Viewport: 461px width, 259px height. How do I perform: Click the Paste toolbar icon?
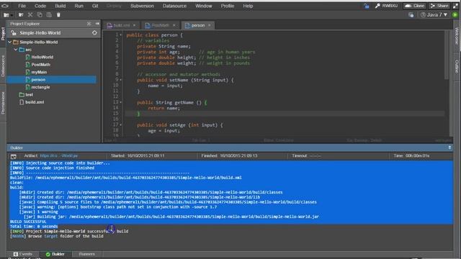click(49, 14)
